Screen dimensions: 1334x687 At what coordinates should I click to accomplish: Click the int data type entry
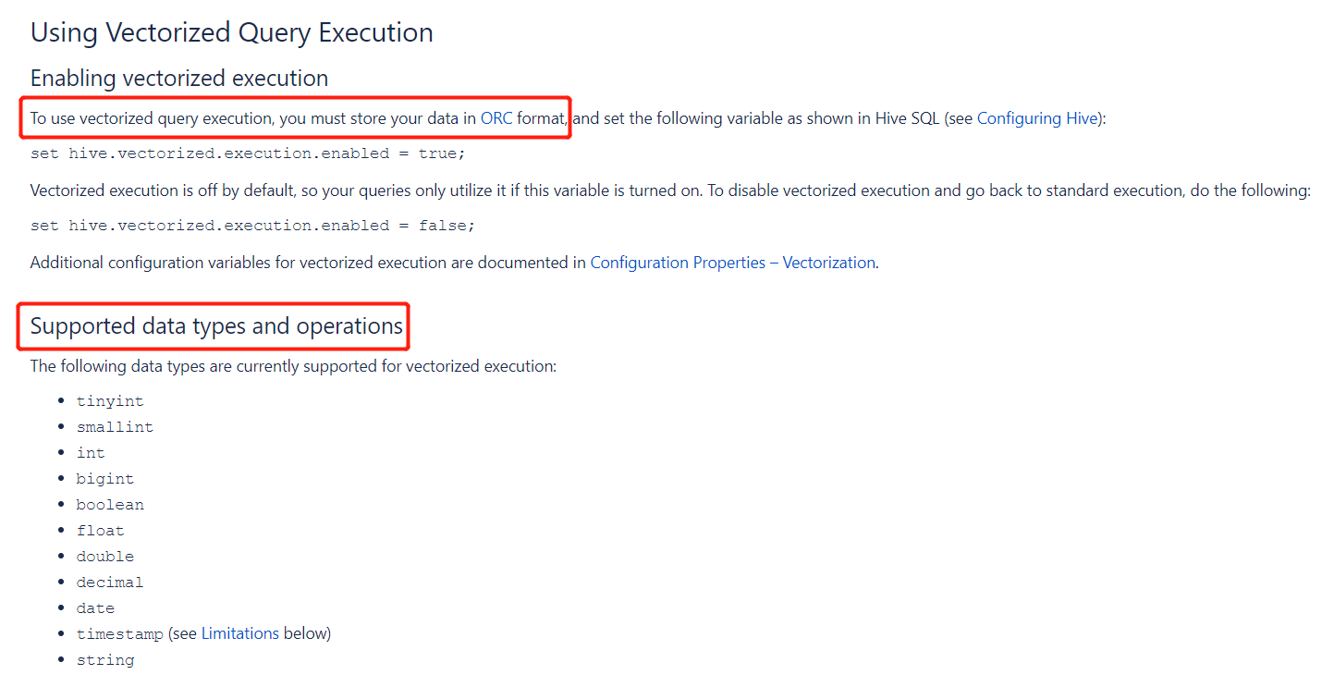(91, 453)
